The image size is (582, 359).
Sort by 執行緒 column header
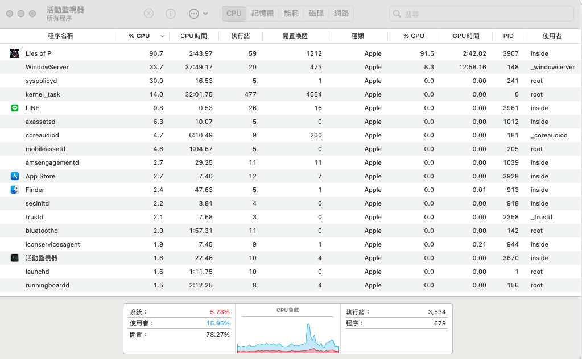[241, 36]
